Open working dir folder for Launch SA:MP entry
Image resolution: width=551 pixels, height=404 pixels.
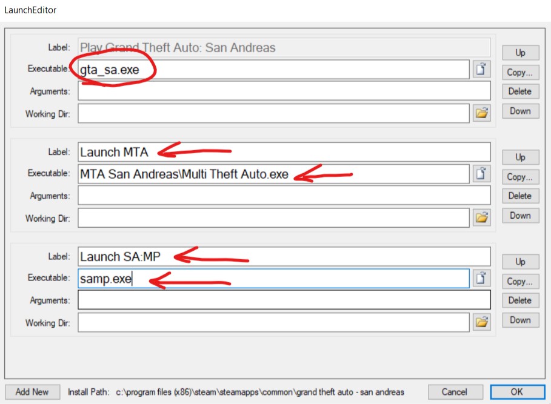tap(481, 322)
